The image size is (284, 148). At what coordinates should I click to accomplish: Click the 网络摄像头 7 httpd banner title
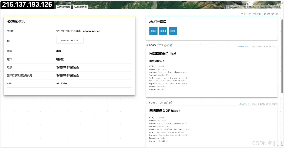point(163,53)
